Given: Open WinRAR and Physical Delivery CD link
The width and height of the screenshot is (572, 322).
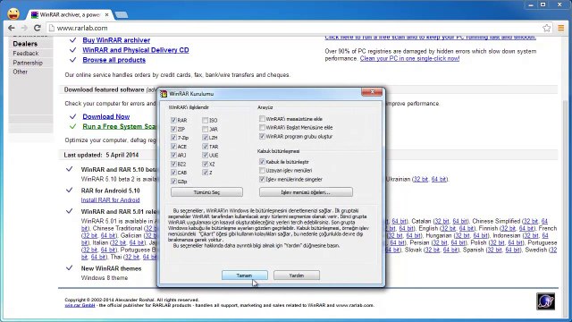Looking at the screenshot, I should click(136, 50).
